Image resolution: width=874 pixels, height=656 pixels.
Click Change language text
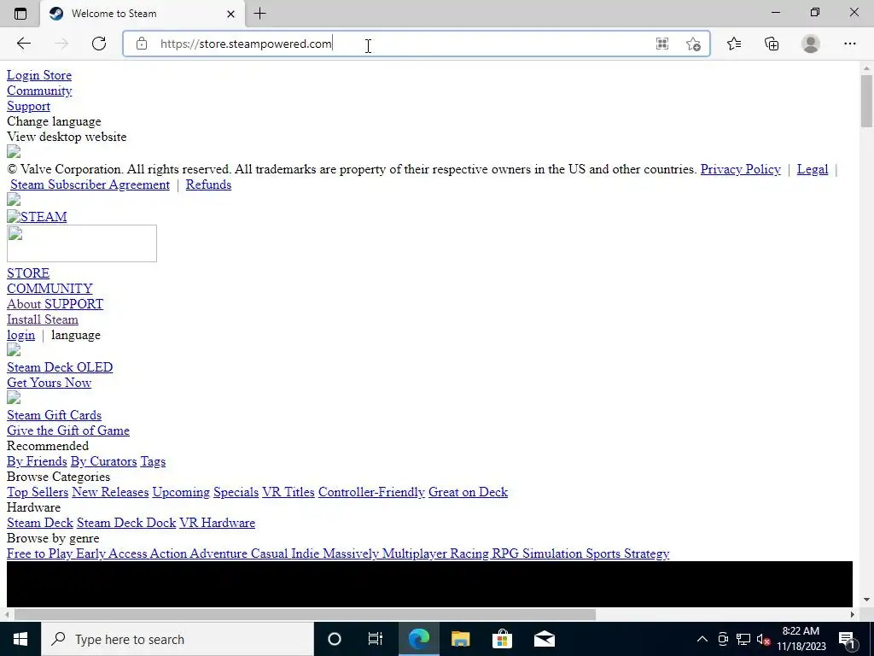tap(54, 121)
